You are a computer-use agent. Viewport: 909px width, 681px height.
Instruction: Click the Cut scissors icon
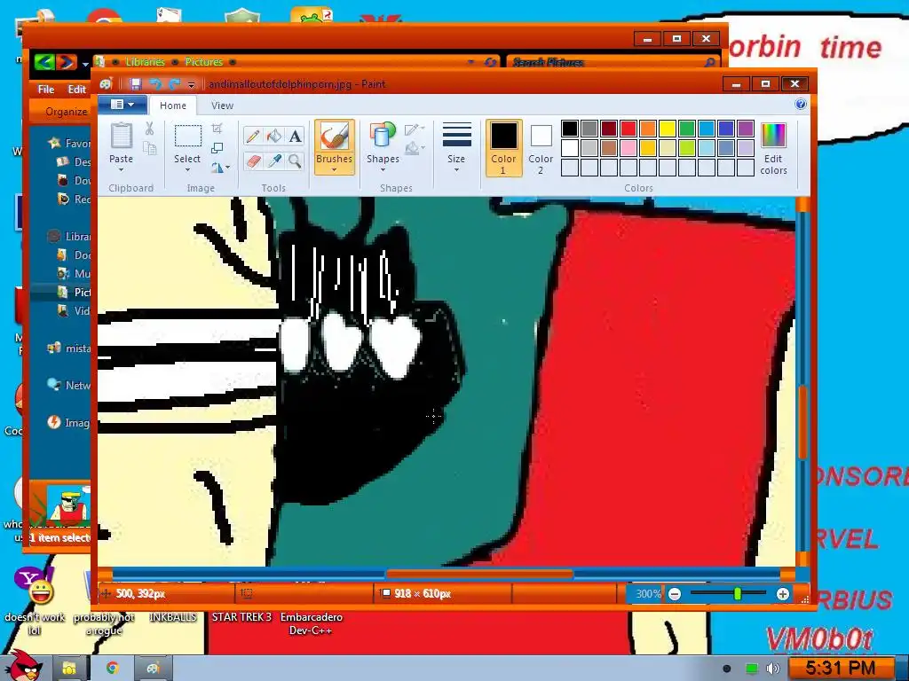coord(149,129)
